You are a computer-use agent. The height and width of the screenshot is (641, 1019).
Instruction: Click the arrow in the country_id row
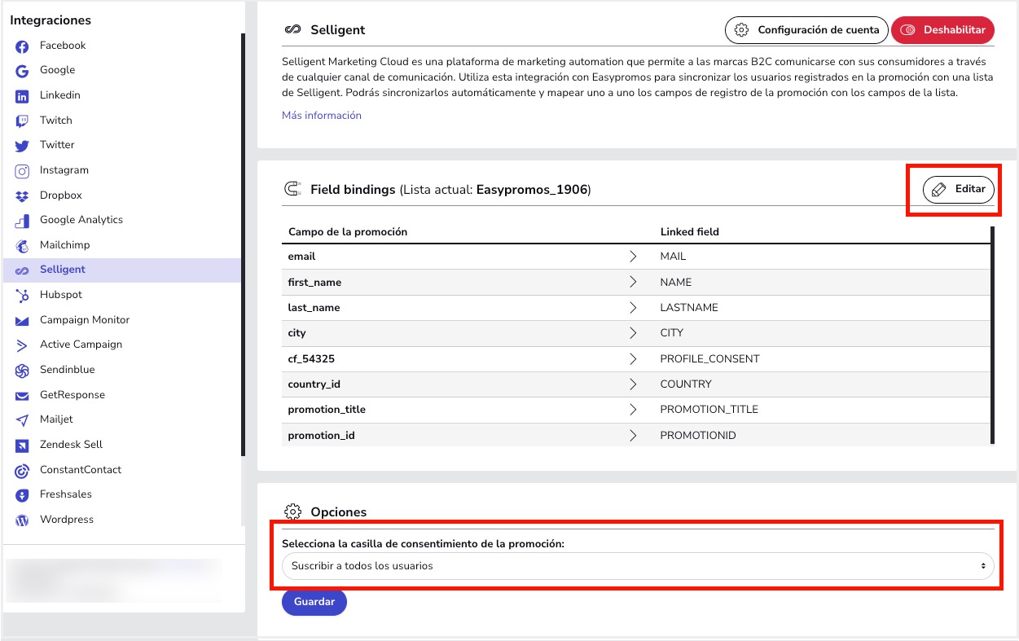click(x=633, y=384)
